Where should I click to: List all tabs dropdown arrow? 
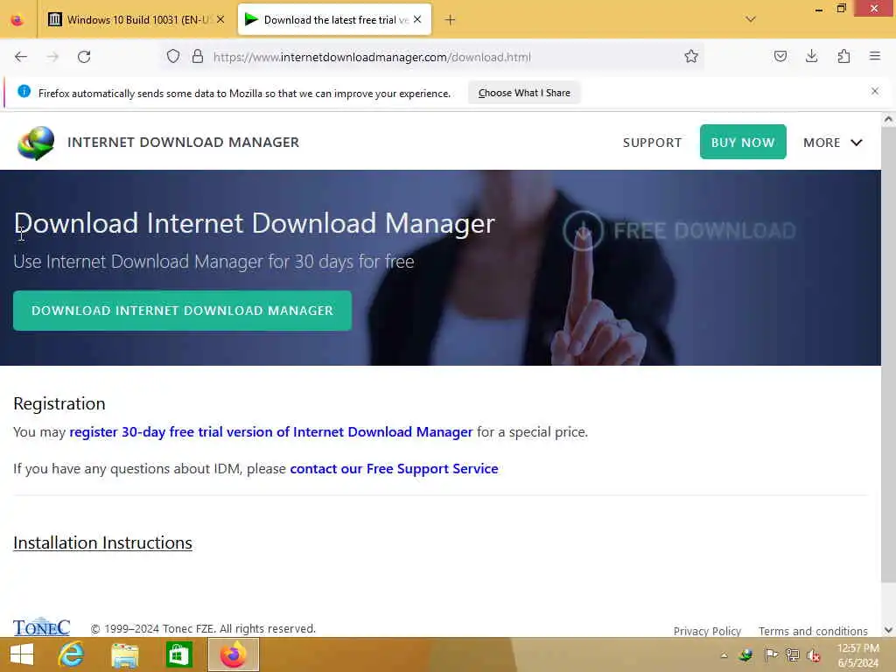coord(751,19)
